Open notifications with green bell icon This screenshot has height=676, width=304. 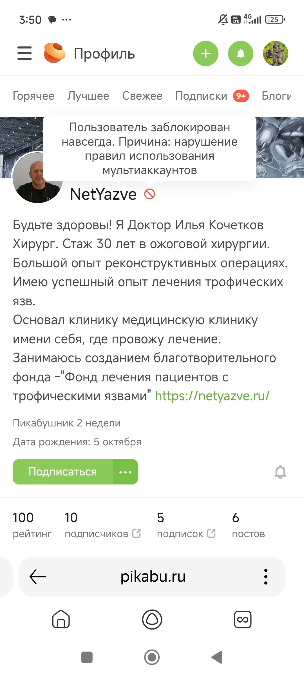241,54
